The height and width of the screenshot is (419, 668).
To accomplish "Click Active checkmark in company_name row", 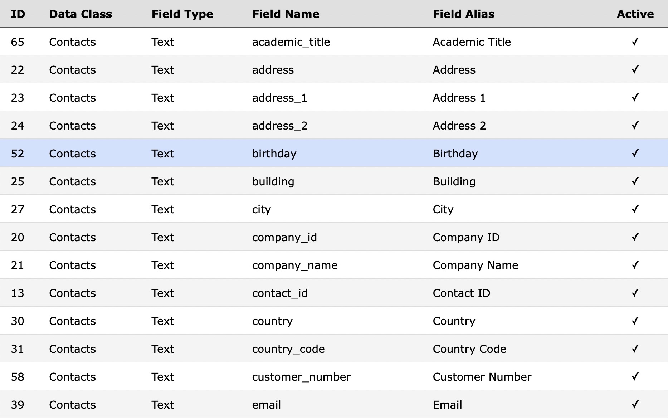I will (635, 265).
